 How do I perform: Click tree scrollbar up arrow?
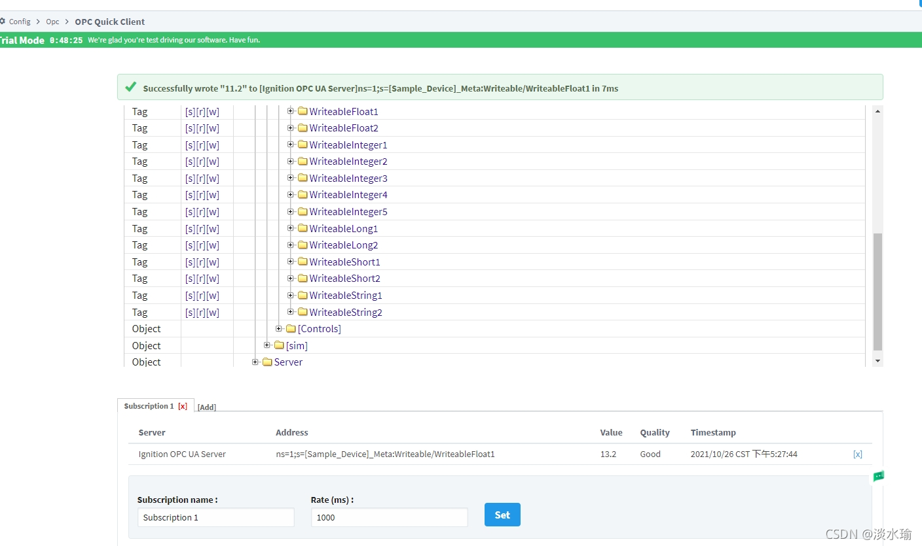click(878, 111)
